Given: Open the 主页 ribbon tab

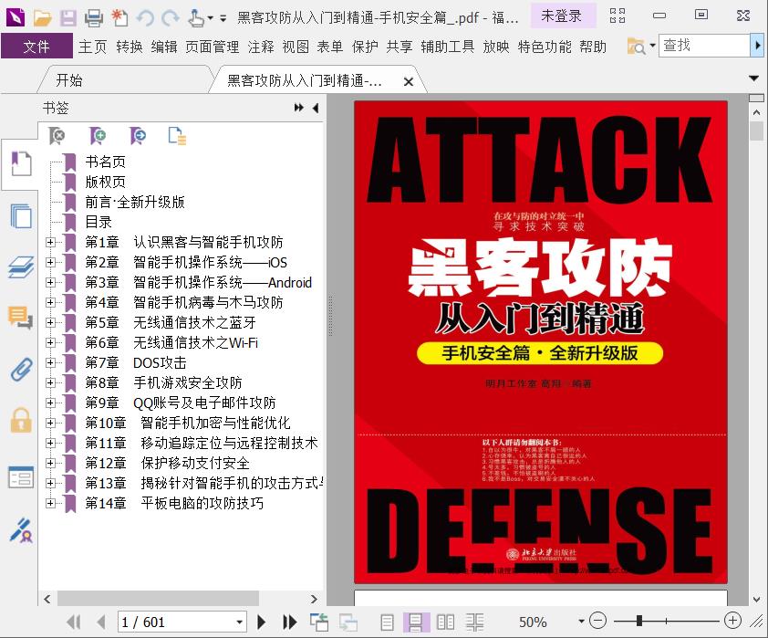Looking at the screenshot, I should pos(92,47).
